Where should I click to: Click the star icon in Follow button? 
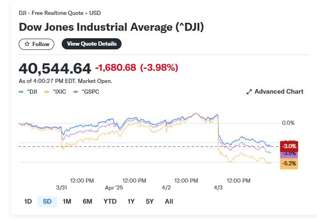27,44
